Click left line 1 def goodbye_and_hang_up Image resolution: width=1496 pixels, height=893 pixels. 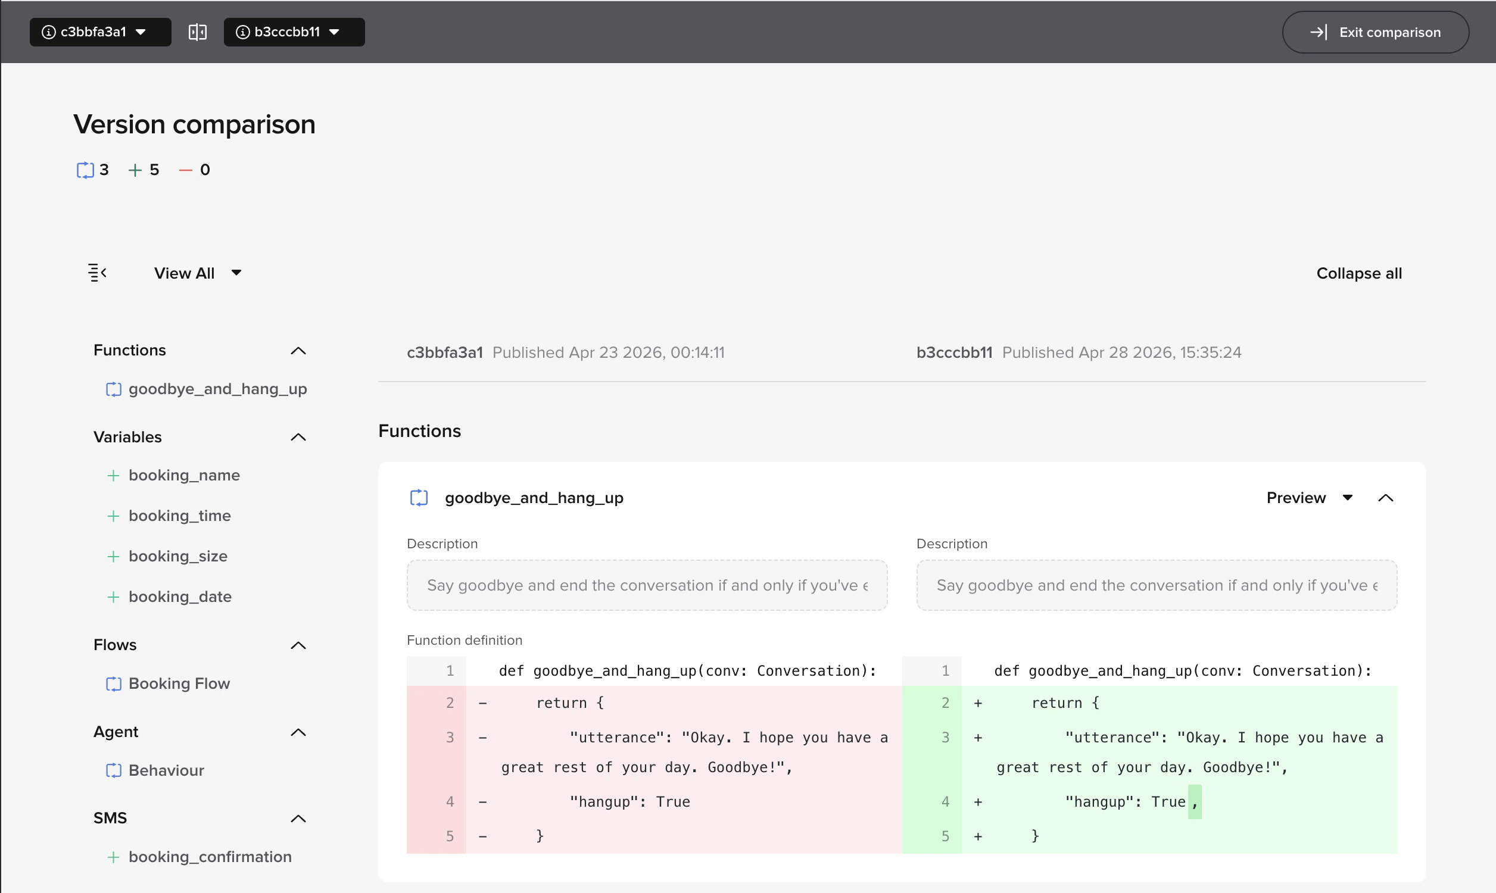(x=654, y=671)
